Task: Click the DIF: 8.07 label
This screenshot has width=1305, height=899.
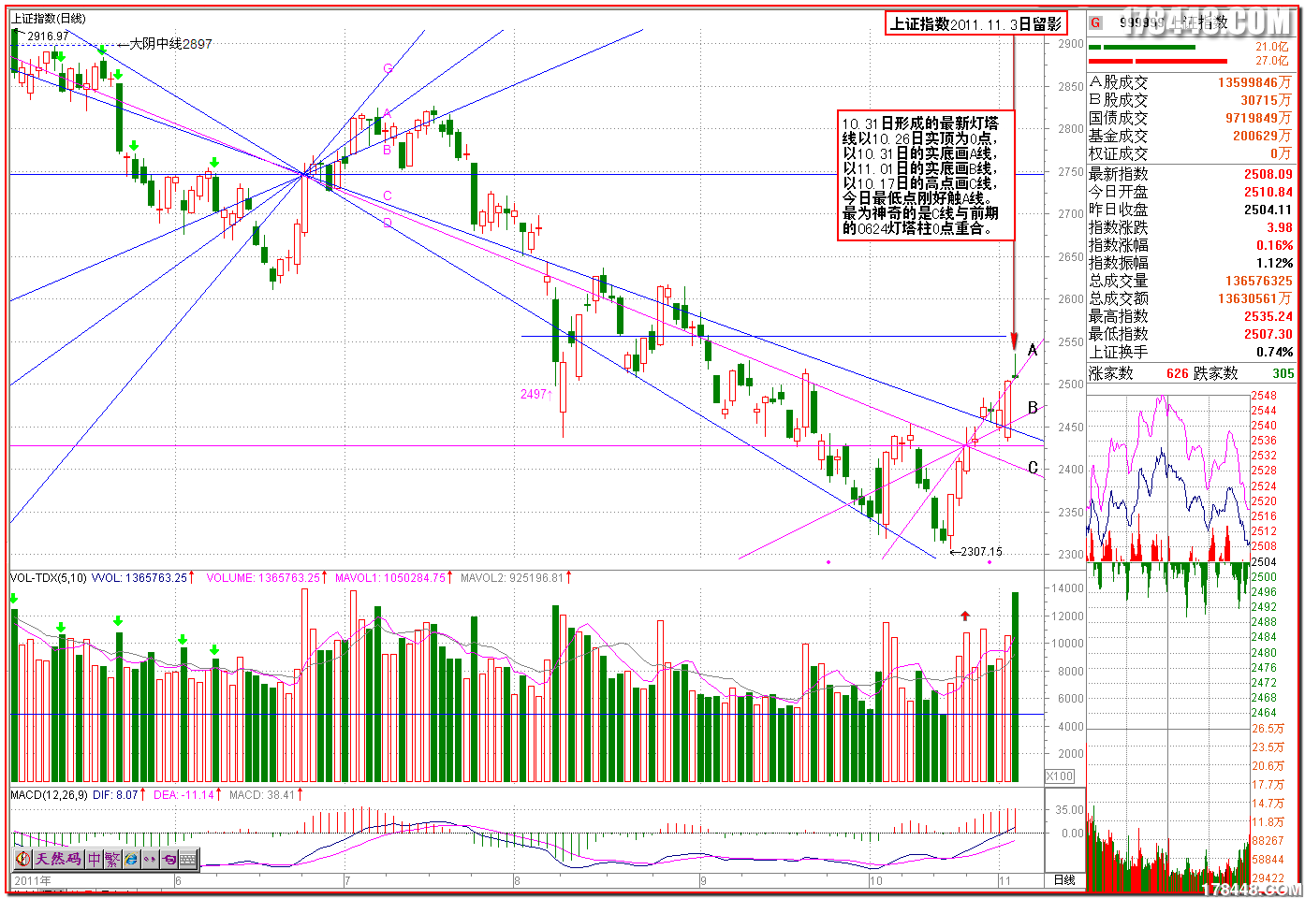Action: 117,795
